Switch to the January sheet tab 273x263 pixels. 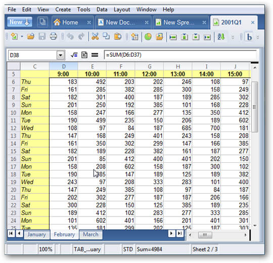[37, 234]
